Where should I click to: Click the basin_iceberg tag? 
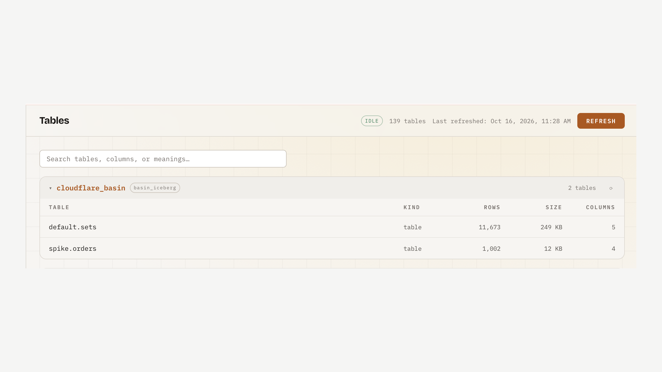[155, 188]
